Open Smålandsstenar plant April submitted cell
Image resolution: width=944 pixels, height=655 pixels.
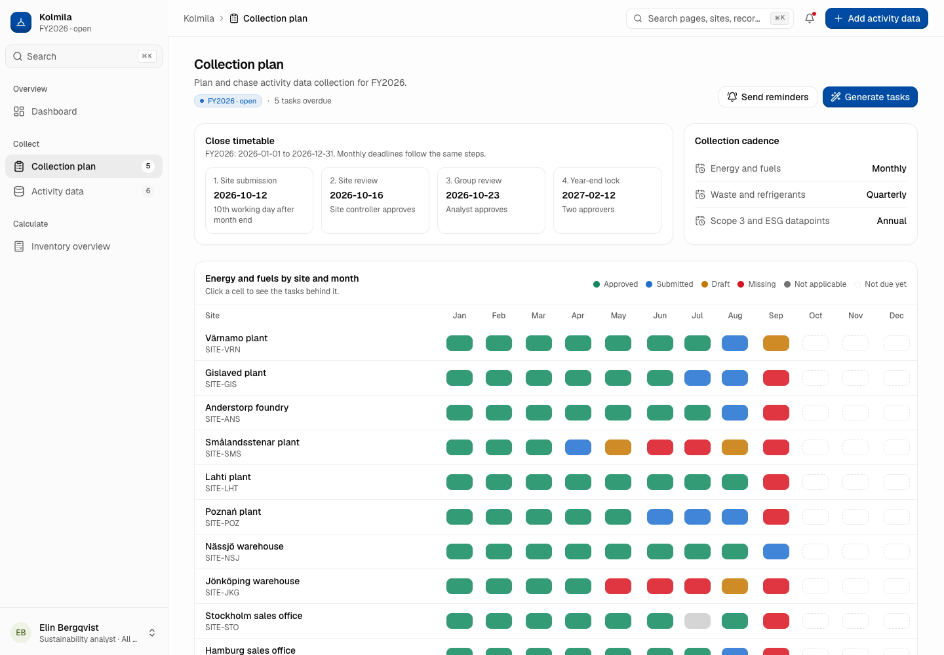pos(578,447)
